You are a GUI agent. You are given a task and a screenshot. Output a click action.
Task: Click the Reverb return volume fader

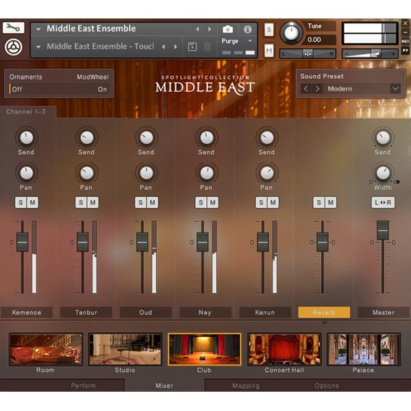click(x=323, y=242)
